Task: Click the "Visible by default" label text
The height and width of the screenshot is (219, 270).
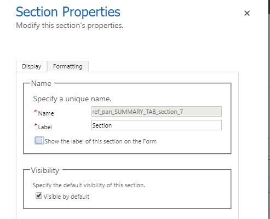Action: click(66, 197)
